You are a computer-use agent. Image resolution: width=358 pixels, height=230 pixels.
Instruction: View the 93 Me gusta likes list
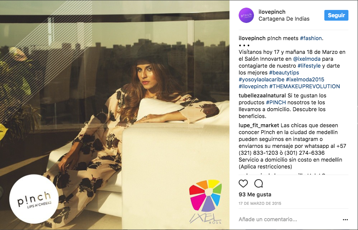(x=255, y=194)
